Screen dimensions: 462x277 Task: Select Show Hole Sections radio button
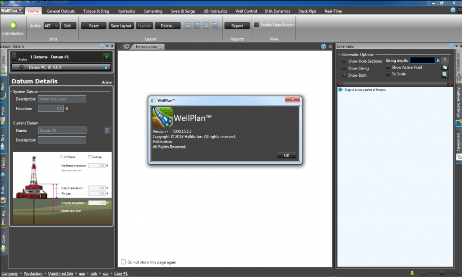coord(344,61)
